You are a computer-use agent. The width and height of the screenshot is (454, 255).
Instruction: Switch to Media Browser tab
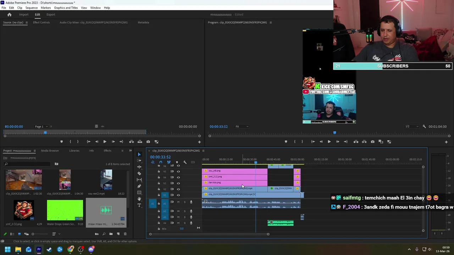[x=50, y=151]
